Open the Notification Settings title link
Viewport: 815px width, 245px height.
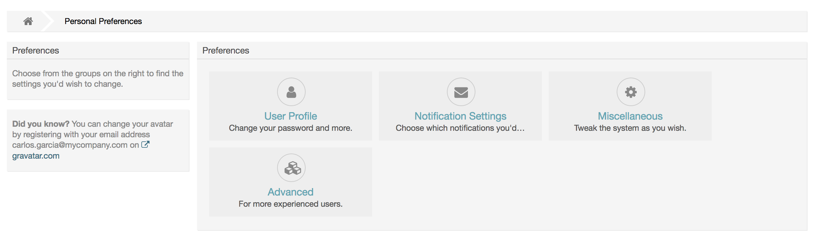click(x=460, y=116)
